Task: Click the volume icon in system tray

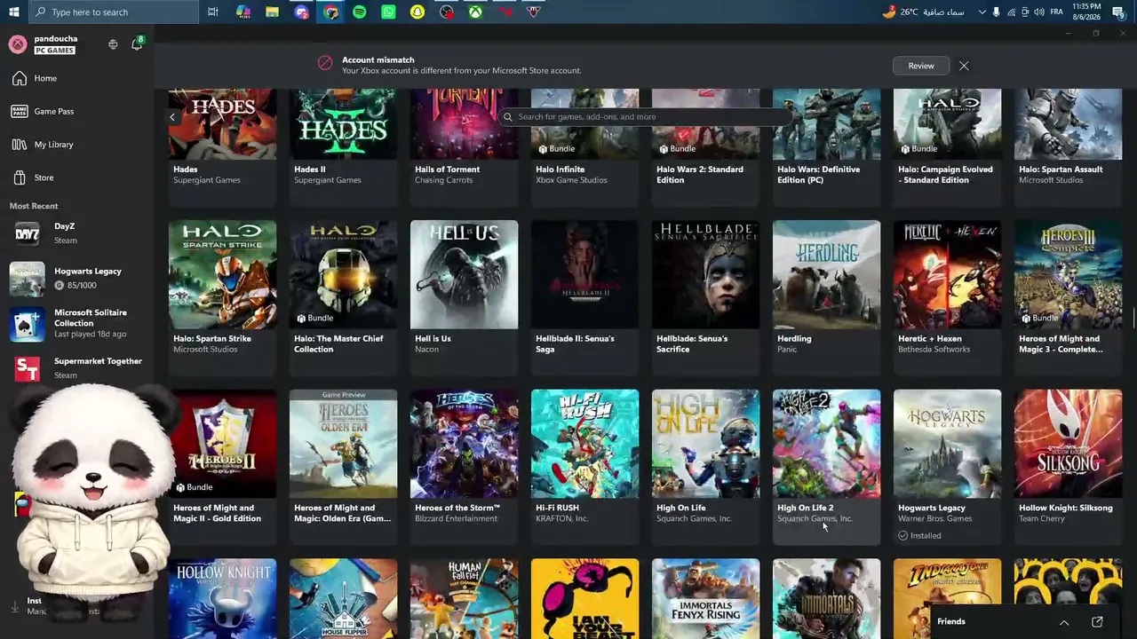Action: (x=1039, y=12)
